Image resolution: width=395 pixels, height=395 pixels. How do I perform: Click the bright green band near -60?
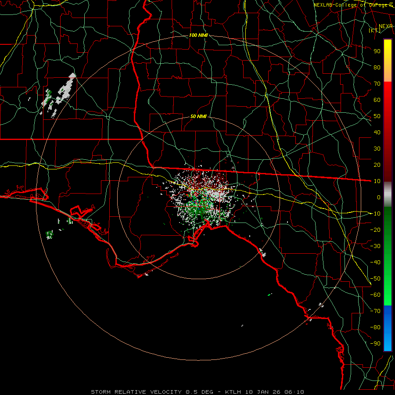pos(388,295)
